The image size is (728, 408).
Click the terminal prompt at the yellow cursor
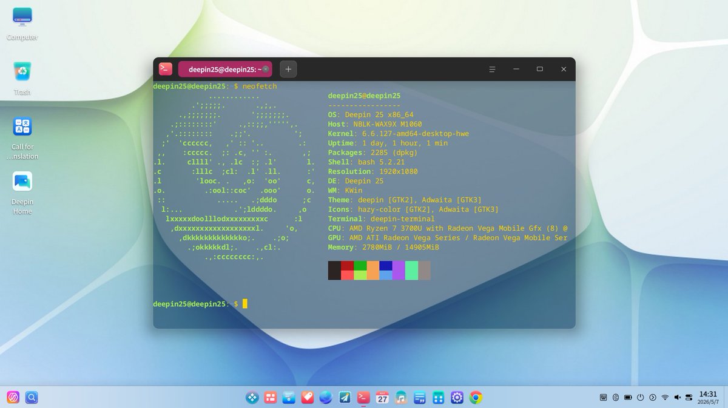click(x=245, y=303)
